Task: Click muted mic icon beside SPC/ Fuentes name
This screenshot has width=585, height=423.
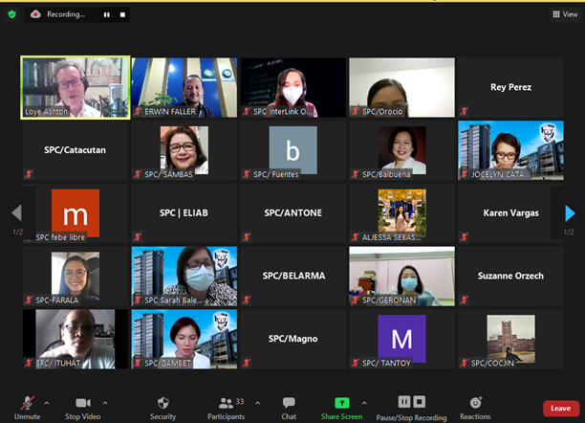Action: [x=247, y=174]
